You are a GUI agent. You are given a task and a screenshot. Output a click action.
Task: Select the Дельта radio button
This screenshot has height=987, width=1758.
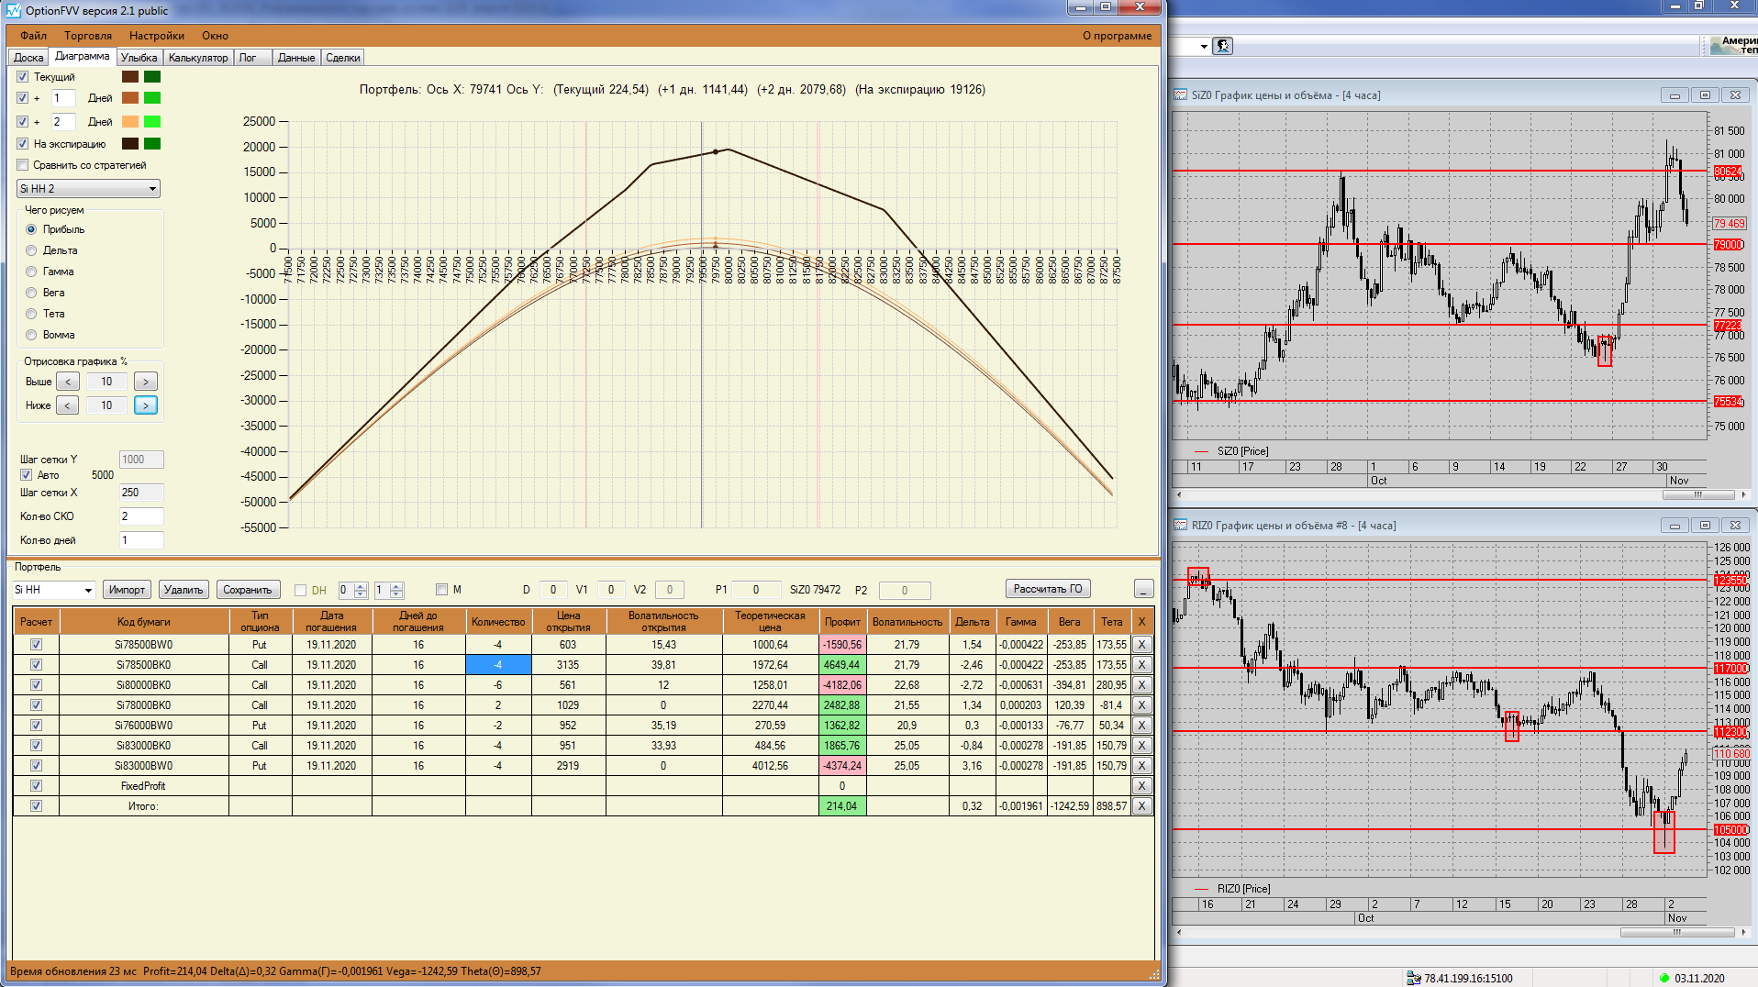(32, 250)
